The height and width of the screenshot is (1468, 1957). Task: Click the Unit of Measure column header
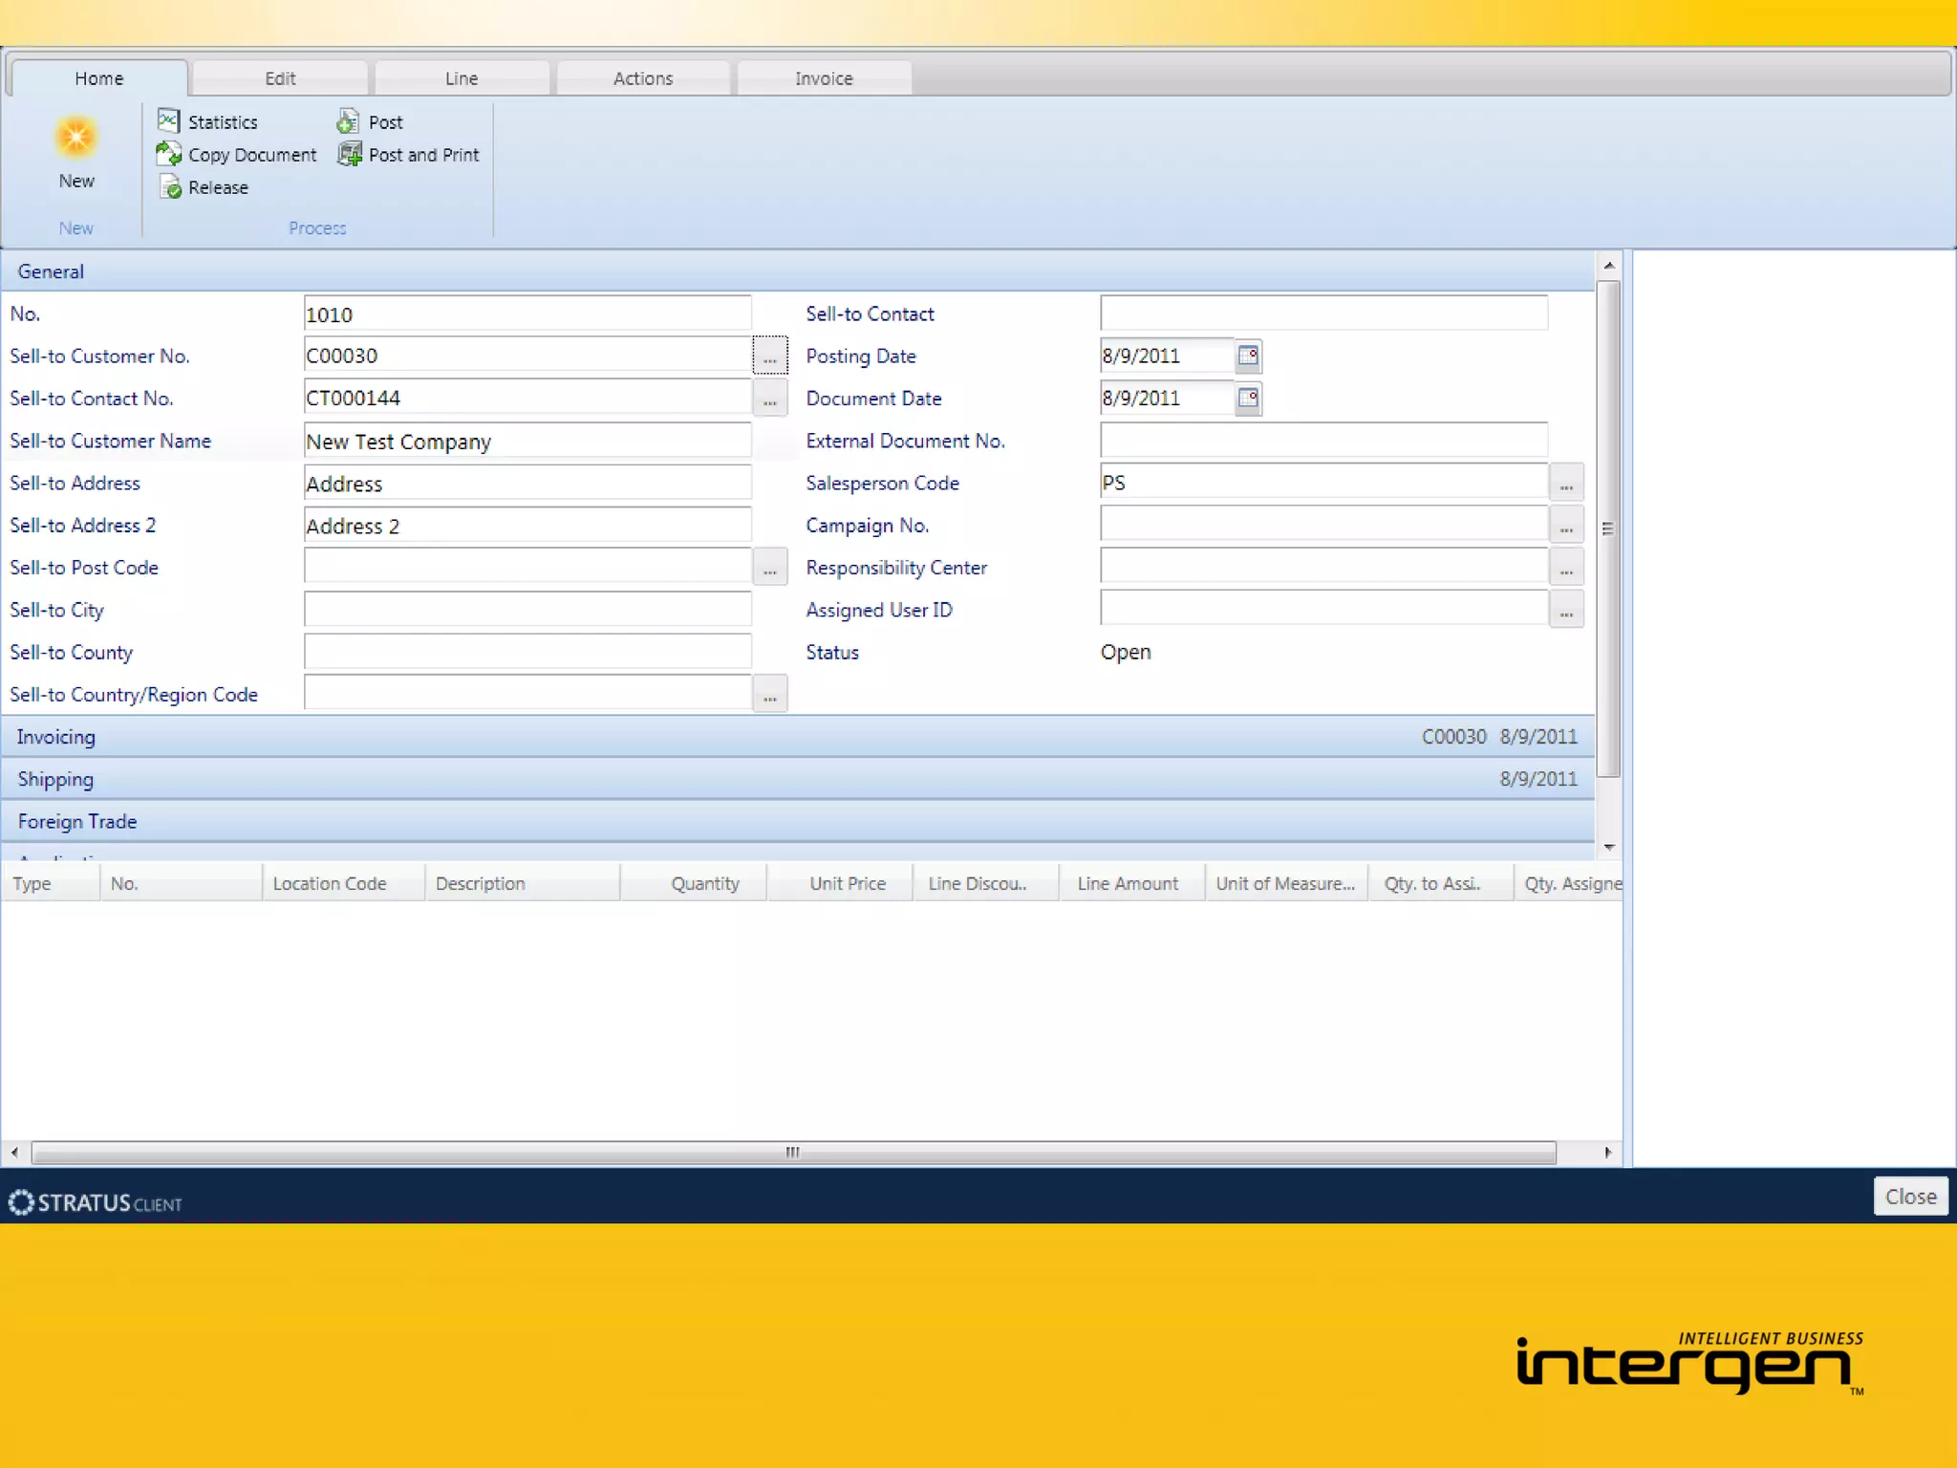click(x=1286, y=883)
